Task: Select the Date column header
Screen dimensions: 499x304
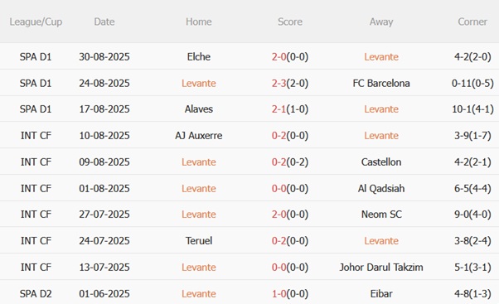Action: [x=104, y=22]
